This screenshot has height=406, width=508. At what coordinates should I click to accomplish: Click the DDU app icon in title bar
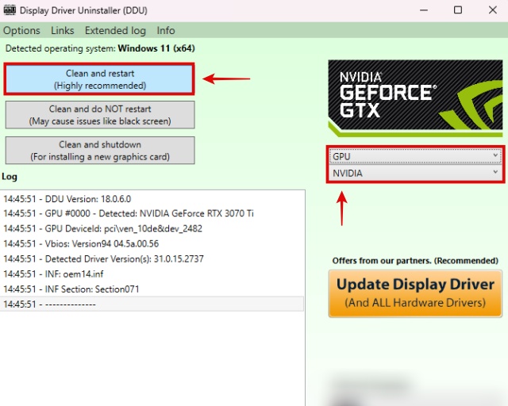[x=10, y=10]
